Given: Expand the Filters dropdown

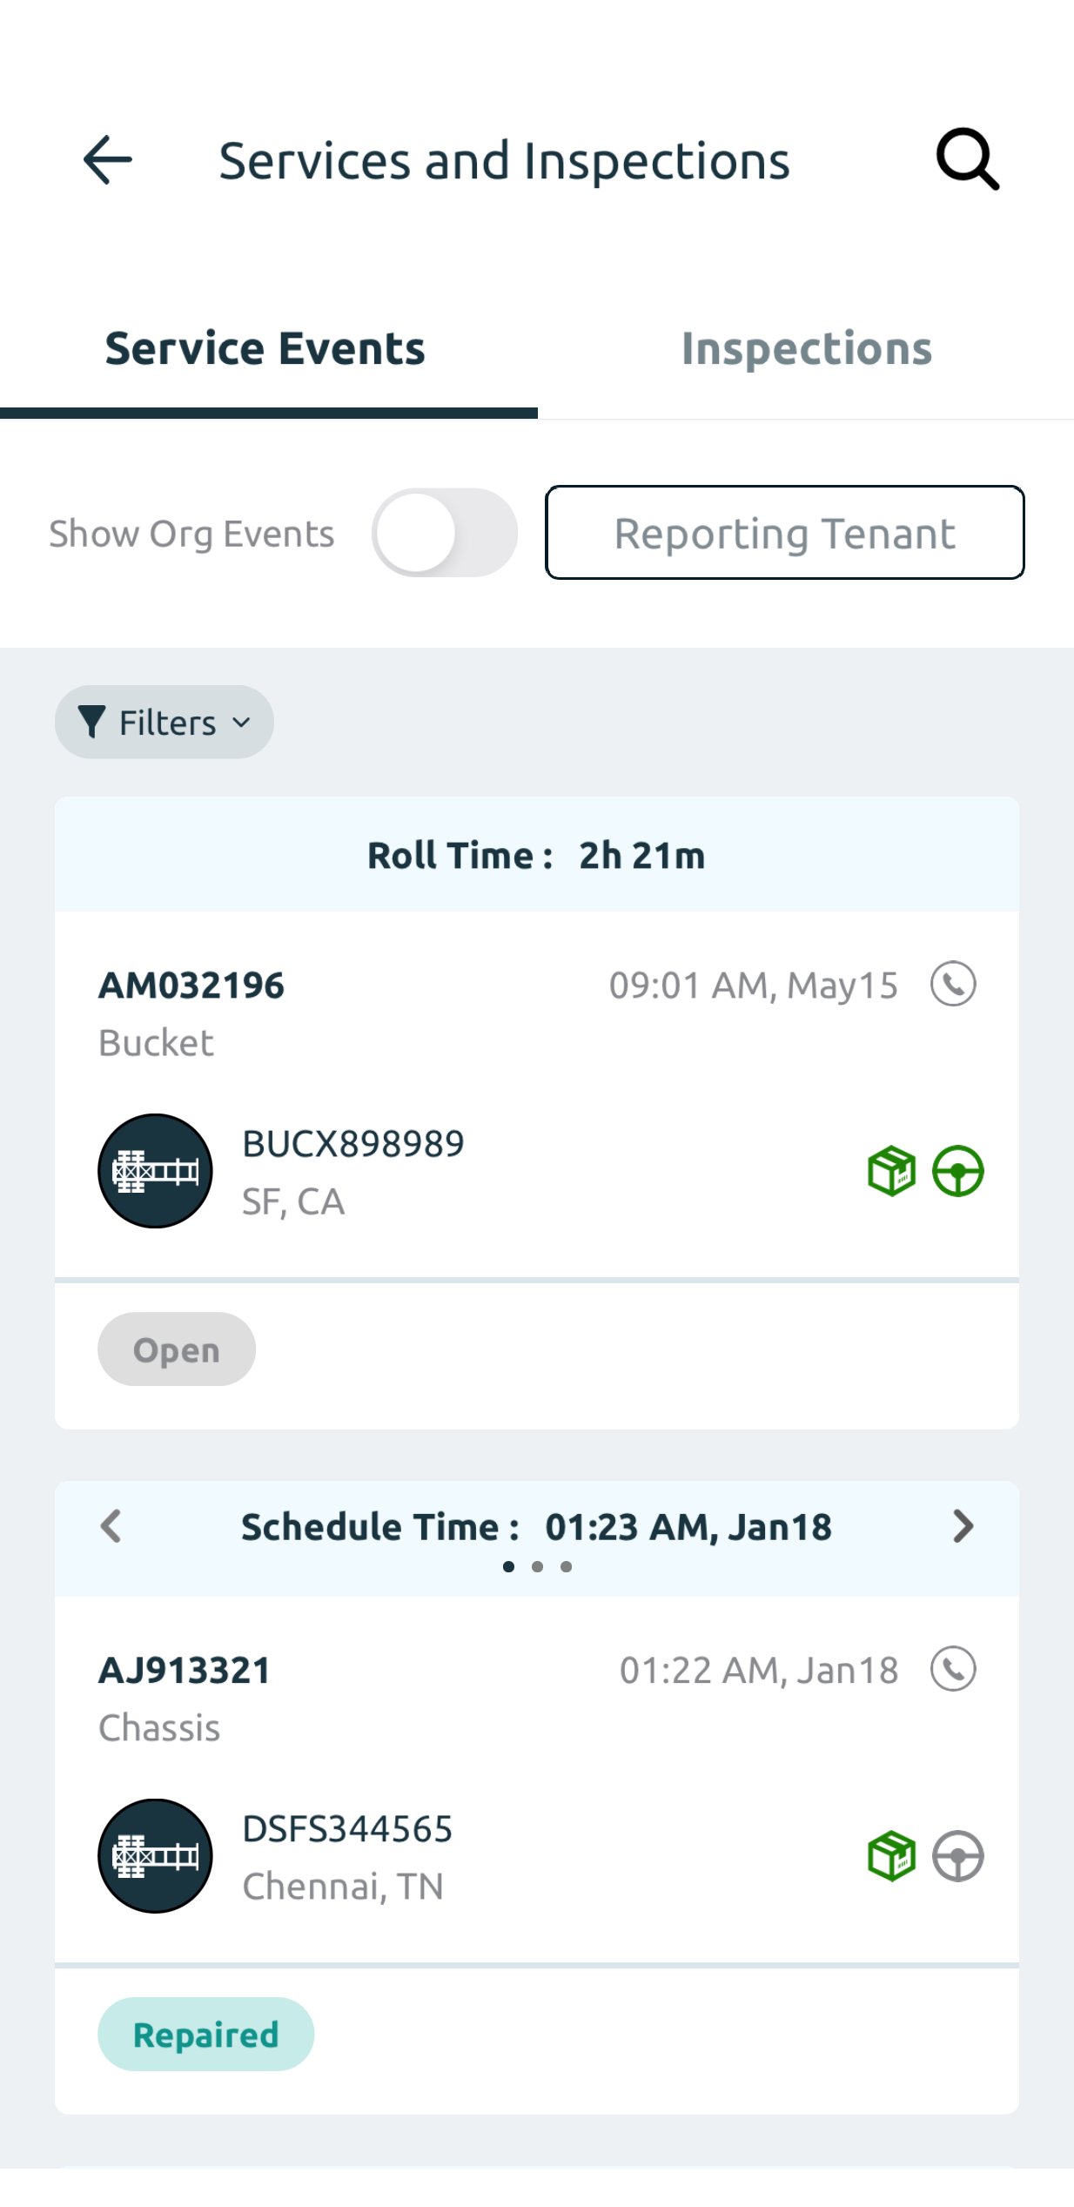Looking at the screenshot, I should coord(164,722).
